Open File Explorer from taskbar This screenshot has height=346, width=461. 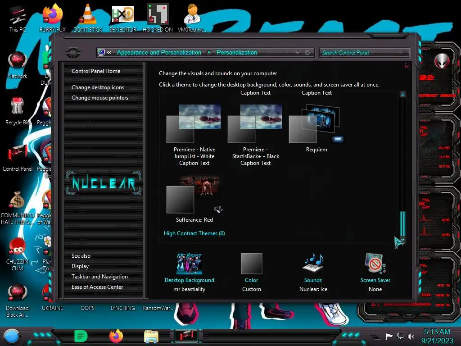[x=151, y=337]
